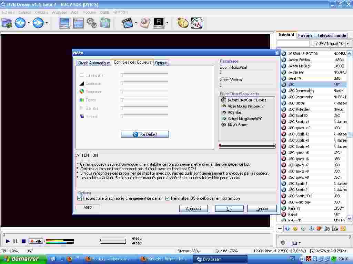Click the FR language indicator in taskbar
The image size is (353, 264).
click(x=292, y=259)
